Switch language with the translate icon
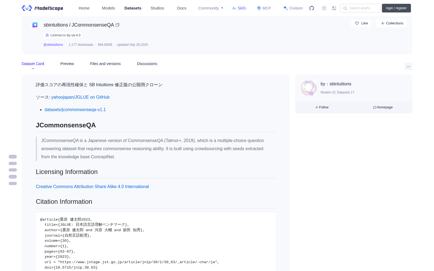Viewport: 434px width, 271px height. point(334,8)
